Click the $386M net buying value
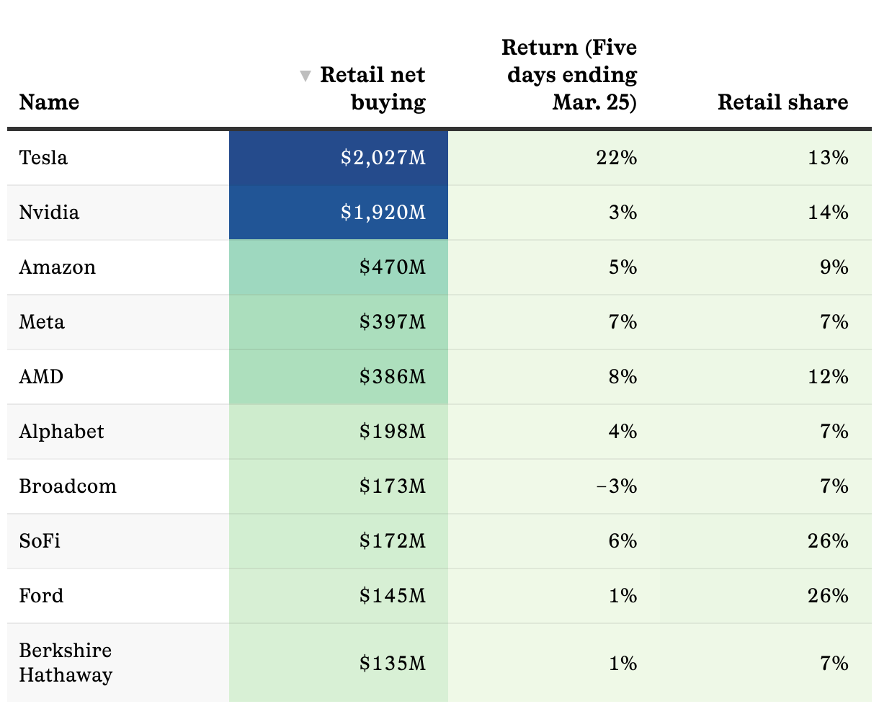Viewport: 879px width, 709px height. point(393,377)
